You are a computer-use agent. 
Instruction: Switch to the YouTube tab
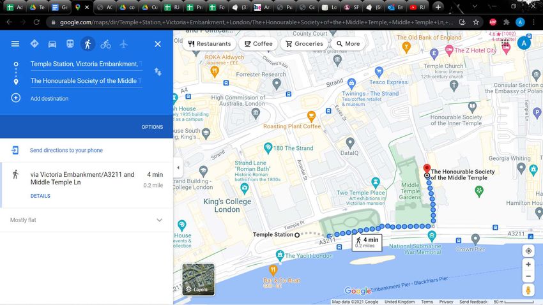coord(417,7)
